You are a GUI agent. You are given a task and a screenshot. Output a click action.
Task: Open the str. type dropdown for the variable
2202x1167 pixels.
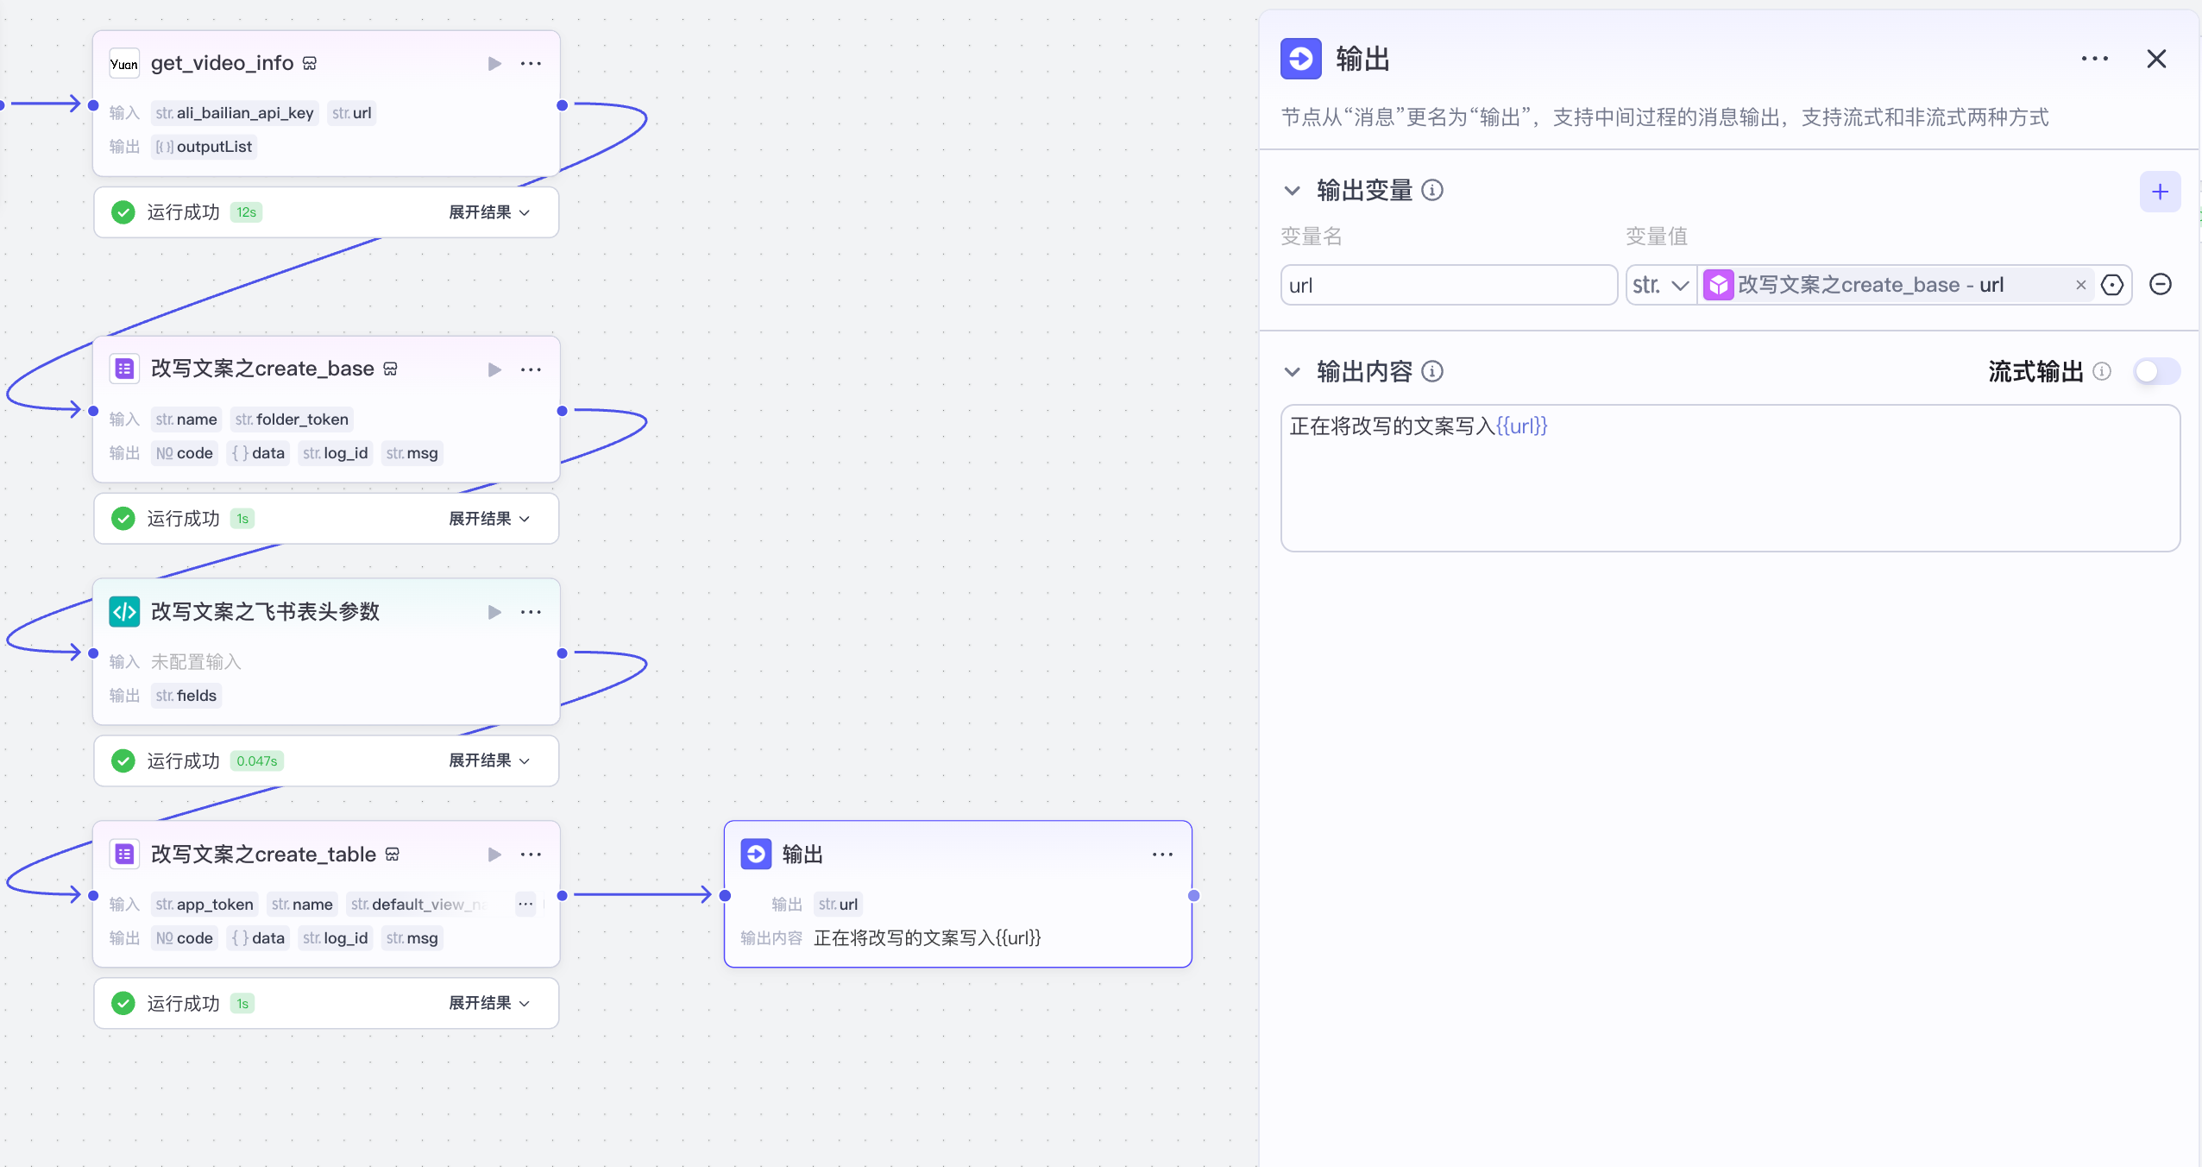[x=1658, y=284]
